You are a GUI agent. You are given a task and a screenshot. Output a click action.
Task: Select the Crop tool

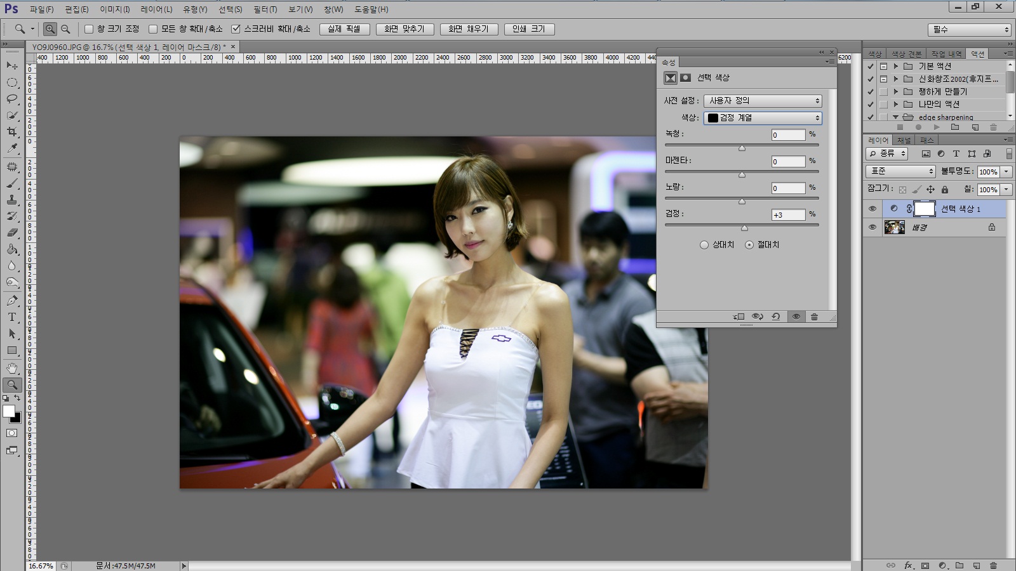[12, 132]
